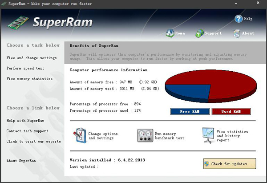The height and width of the screenshot is (183, 267).
Task: Click the SuperRam memory stick logo
Action: click(x=18, y=23)
